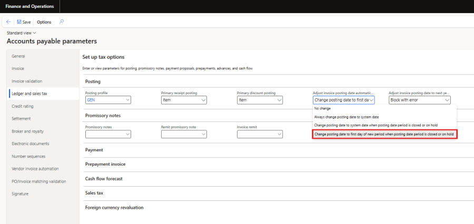Open Adjust invoice posting date to next year dropdown
474x224 pixels.
pos(420,99)
